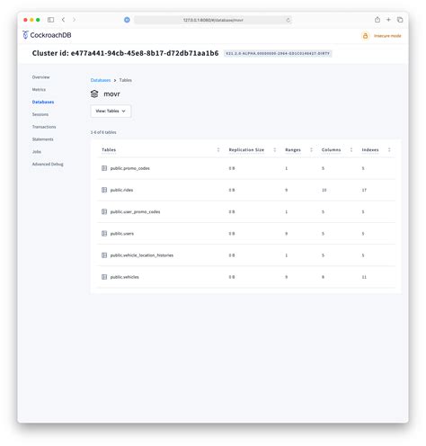Screen dimensions: 426x446
Task: Sort by the Tables column arrows
Action: pos(218,149)
